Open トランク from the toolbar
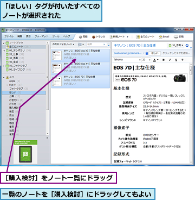The height and width of the screenshot is (200, 195). click(x=99, y=37)
